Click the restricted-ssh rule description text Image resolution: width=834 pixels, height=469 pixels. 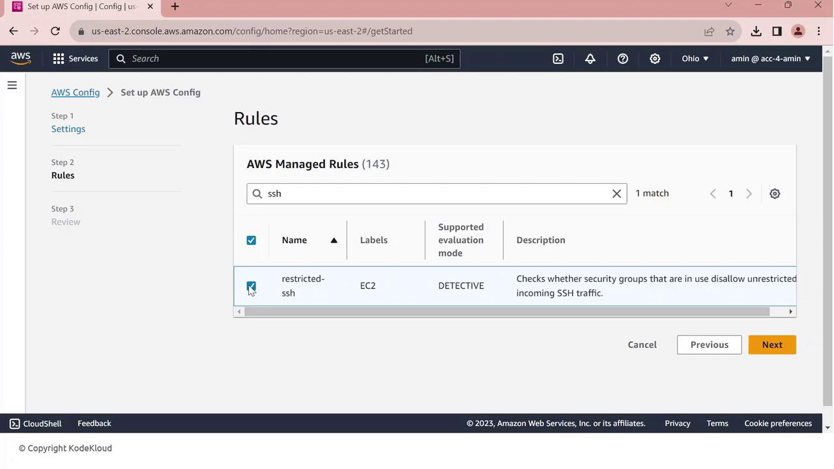[656, 286]
